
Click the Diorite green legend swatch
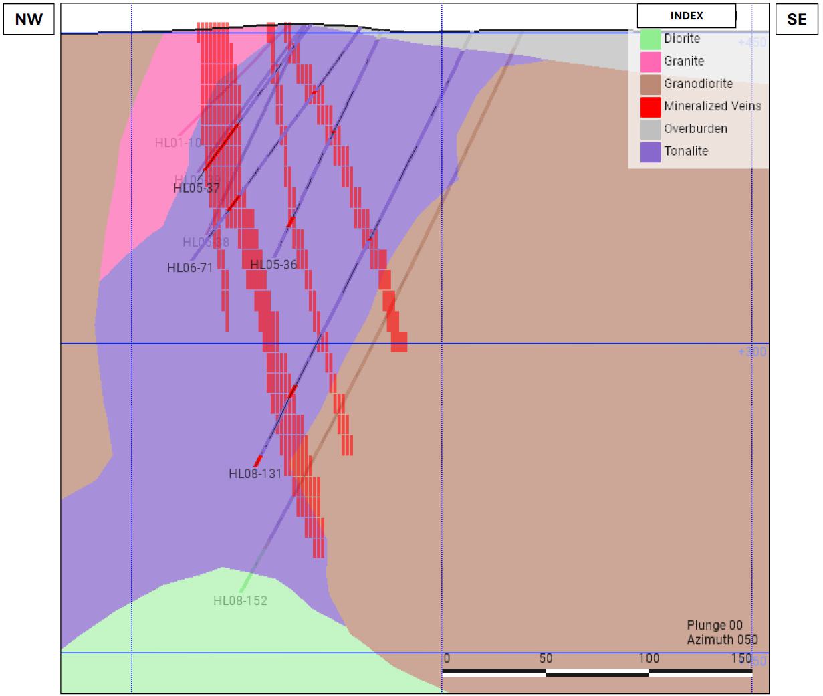tap(651, 39)
